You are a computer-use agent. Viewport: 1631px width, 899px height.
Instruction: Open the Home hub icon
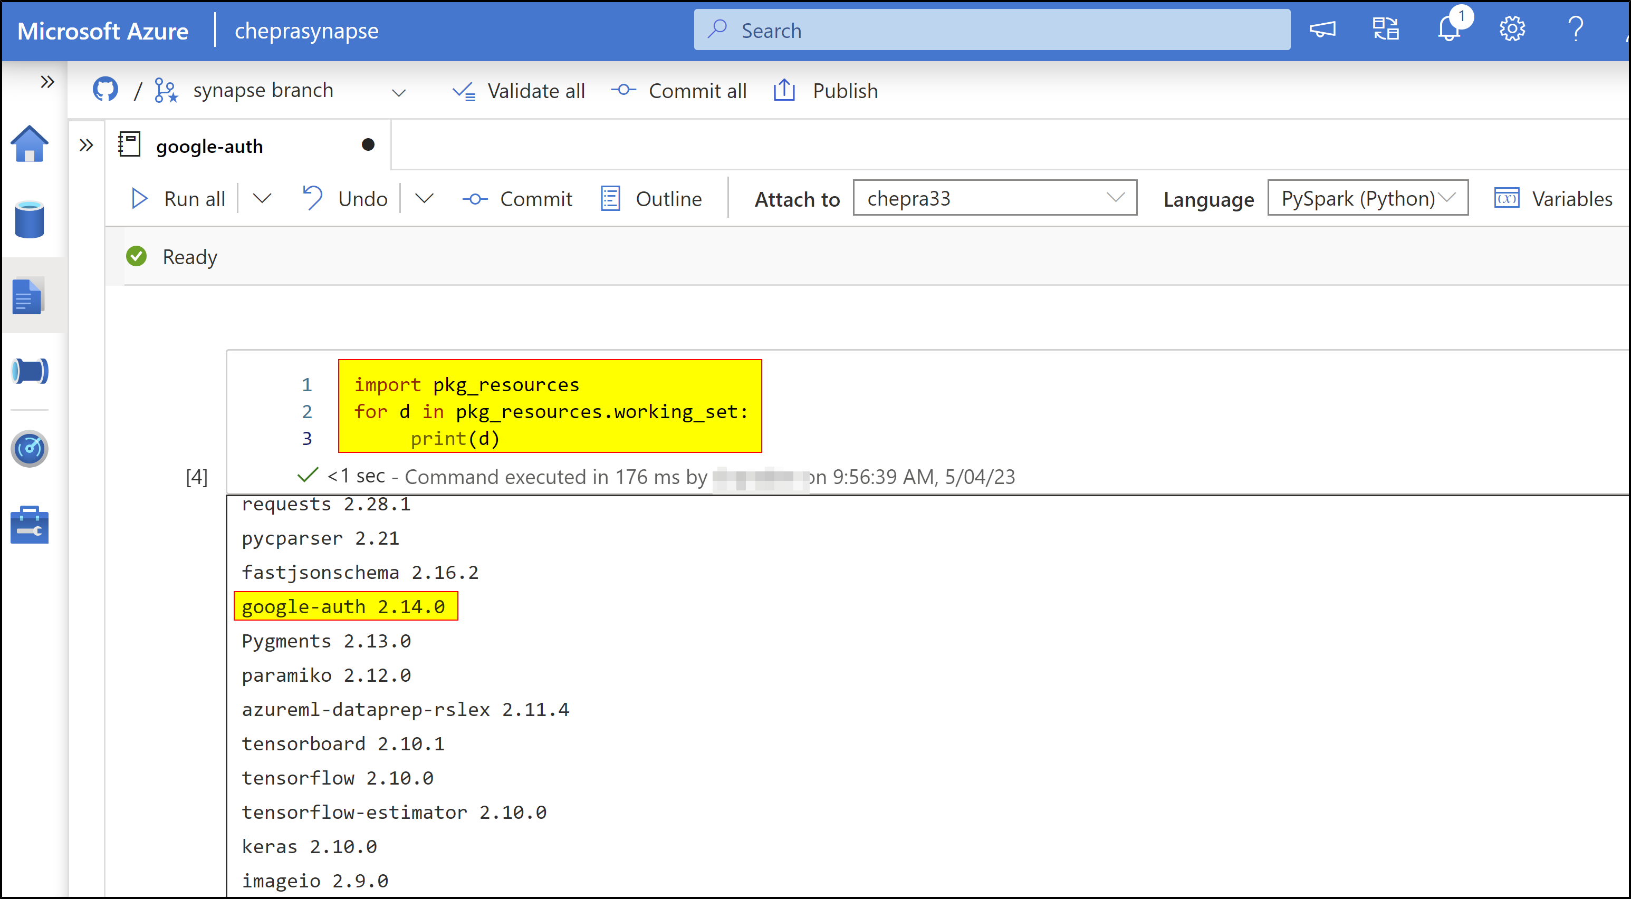click(x=29, y=144)
